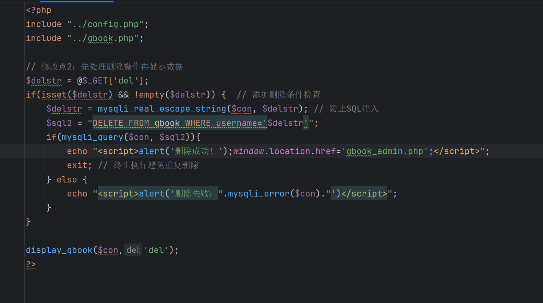Click the comment 终止执行避免重复删除

[x=148, y=165]
